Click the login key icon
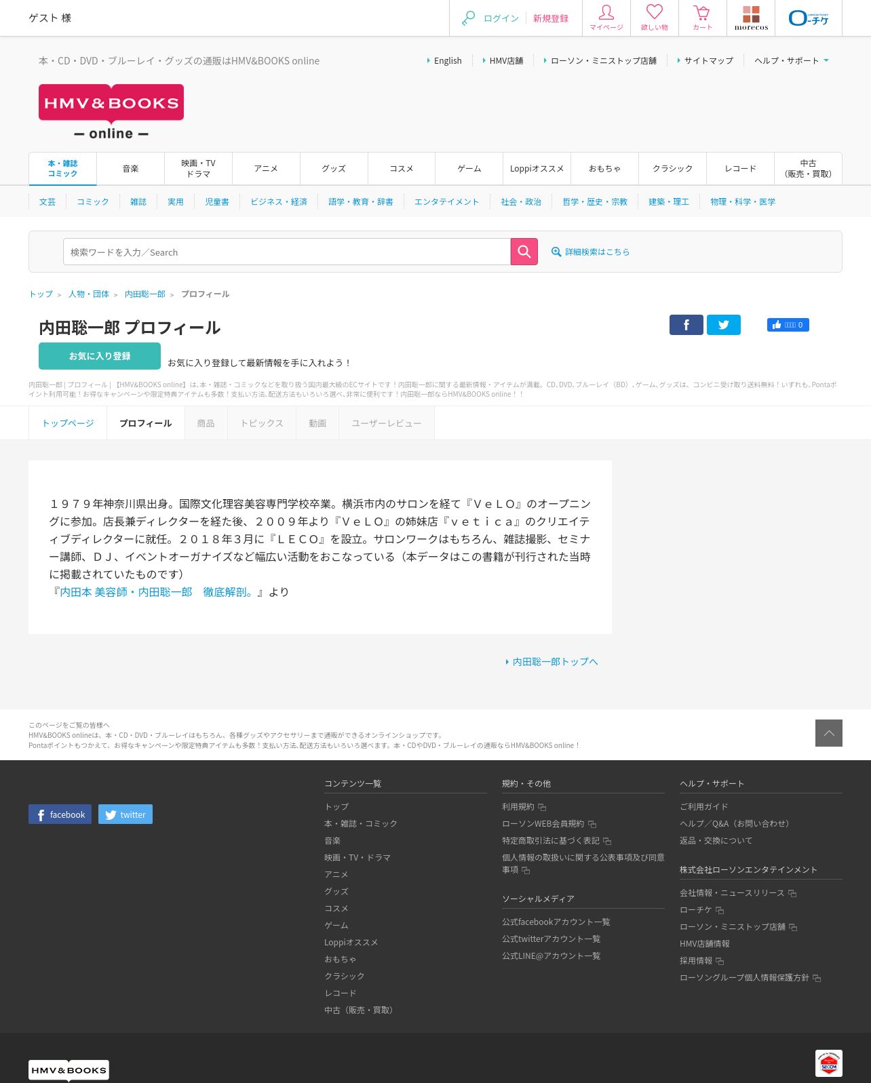The width and height of the screenshot is (871, 1083). (x=468, y=18)
